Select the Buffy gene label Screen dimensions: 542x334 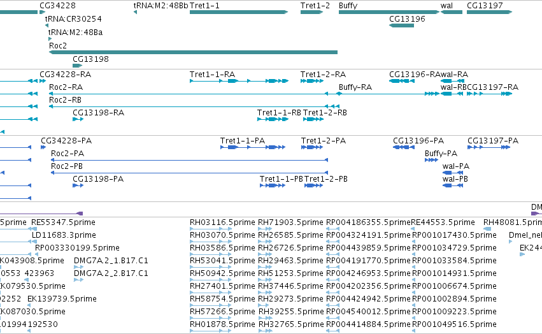click(348, 6)
